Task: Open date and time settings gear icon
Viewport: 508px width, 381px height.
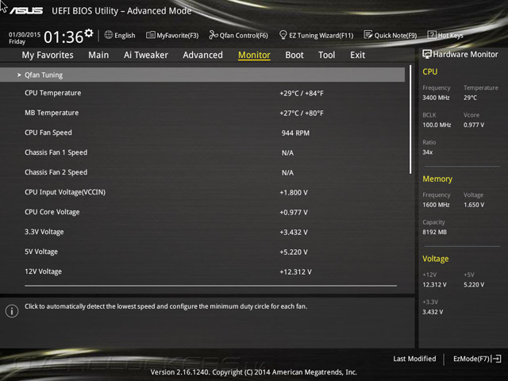Action: (x=89, y=33)
